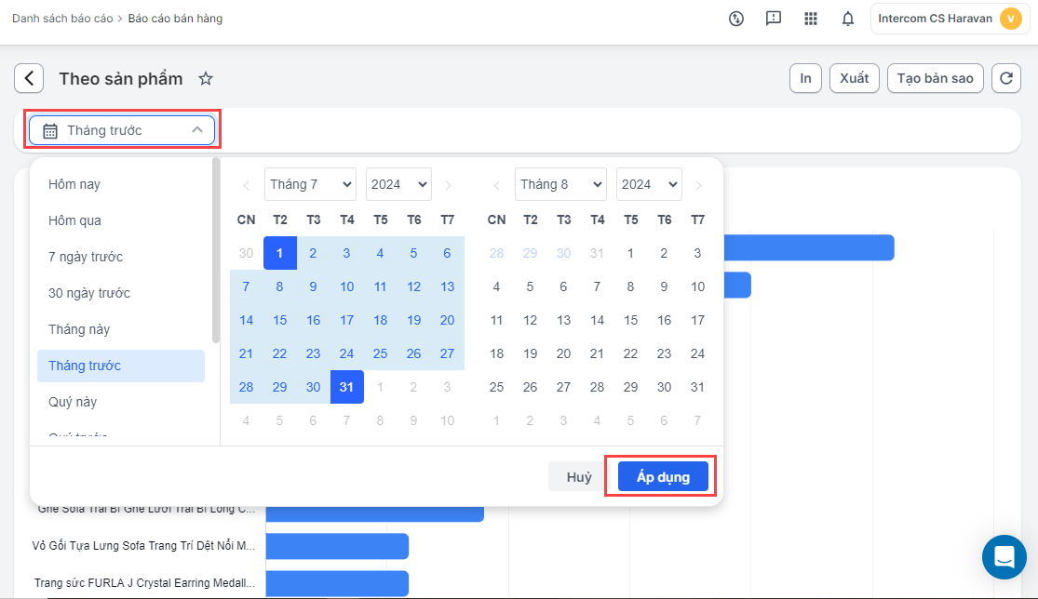Open the left calendar 2024 year dropdown
1038x599 pixels.
[x=398, y=184]
